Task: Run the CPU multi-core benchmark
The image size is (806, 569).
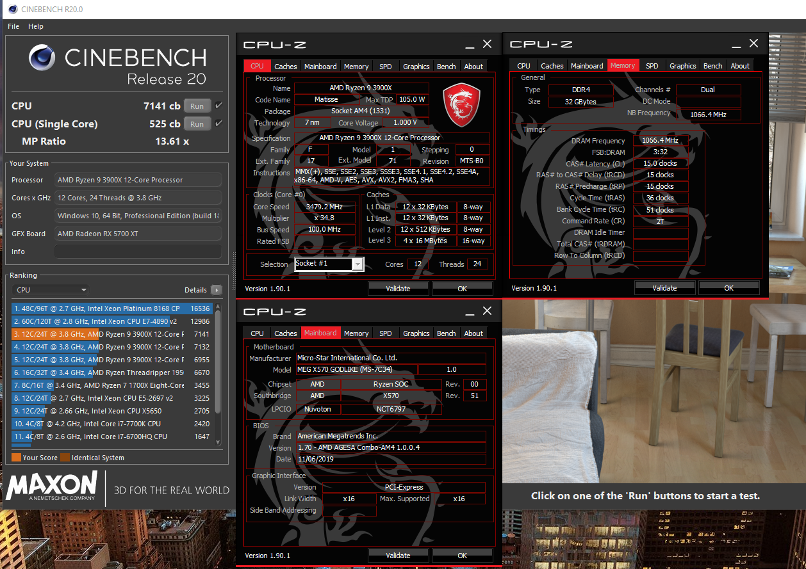Action: tap(197, 106)
